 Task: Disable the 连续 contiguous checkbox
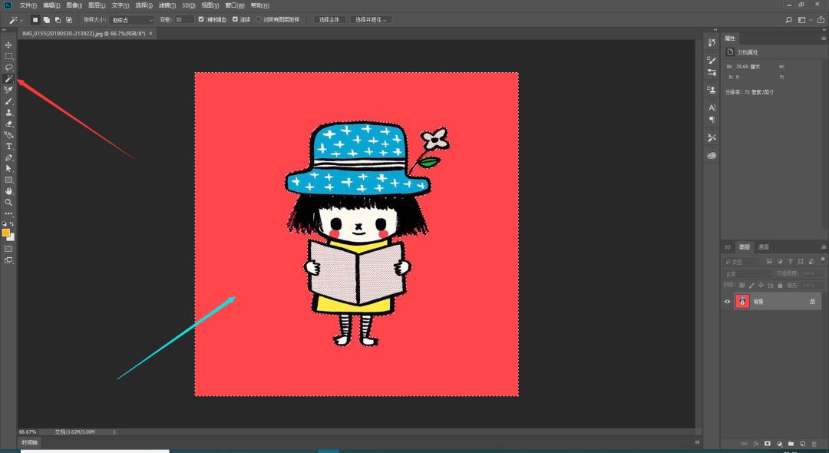pyautogui.click(x=235, y=19)
